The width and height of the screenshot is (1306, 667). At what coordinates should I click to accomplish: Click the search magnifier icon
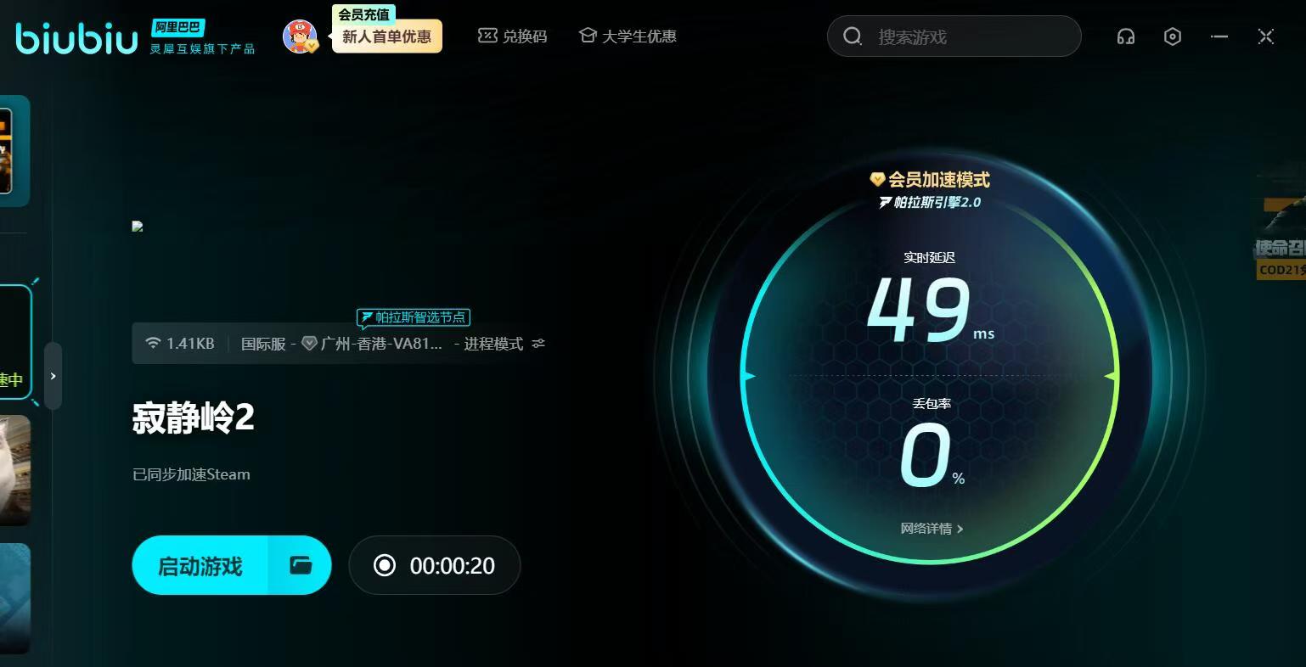(x=853, y=36)
